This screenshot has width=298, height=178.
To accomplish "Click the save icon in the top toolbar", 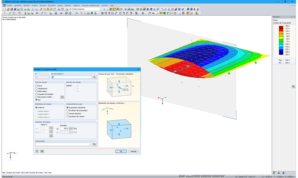I will click(x=18, y=9).
